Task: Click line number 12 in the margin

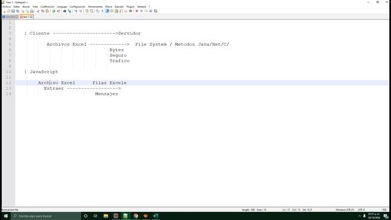Action: (x=9, y=83)
